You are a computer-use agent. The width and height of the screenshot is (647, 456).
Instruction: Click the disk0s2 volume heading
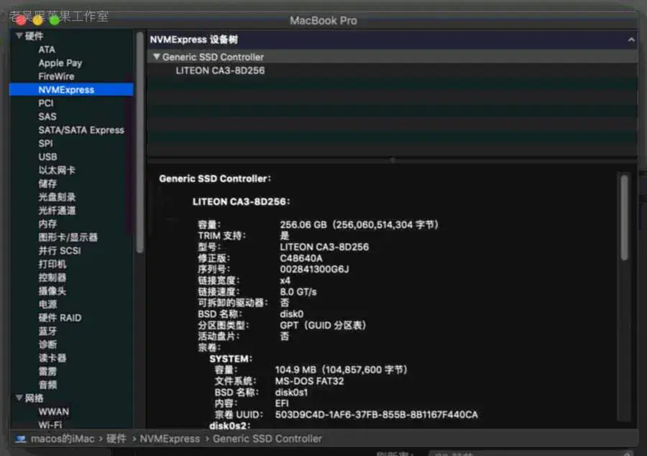pos(230,426)
